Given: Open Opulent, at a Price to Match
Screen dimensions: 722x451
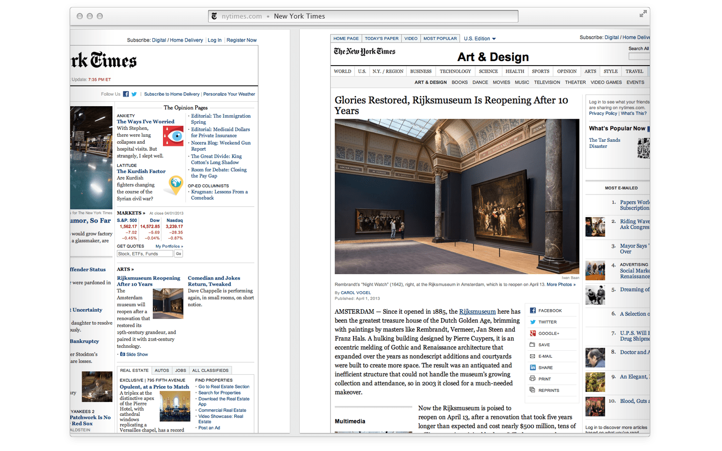Looking at the screenshot, I should pos(154,387).
